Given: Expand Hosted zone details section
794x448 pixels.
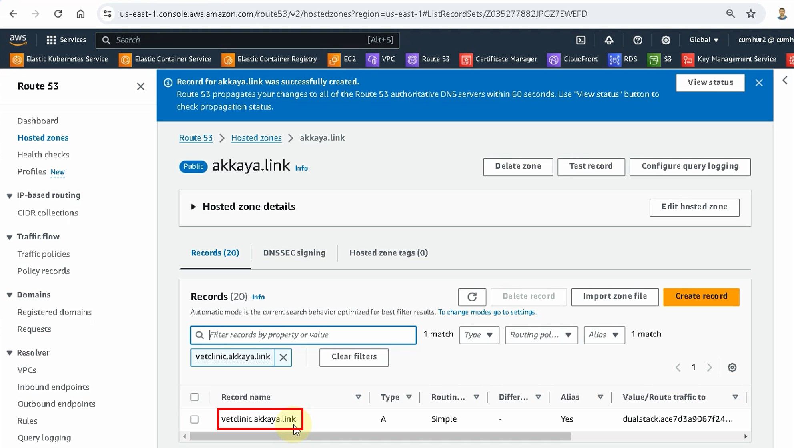Looking at the screenshot, I should 193,207.
